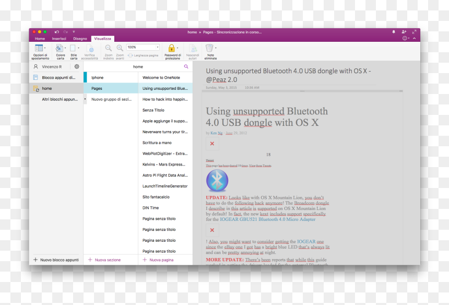The width and height of the screenshot is (449, 305).
Task: Click the Nascondi autori icon
Action: point(193,48)
